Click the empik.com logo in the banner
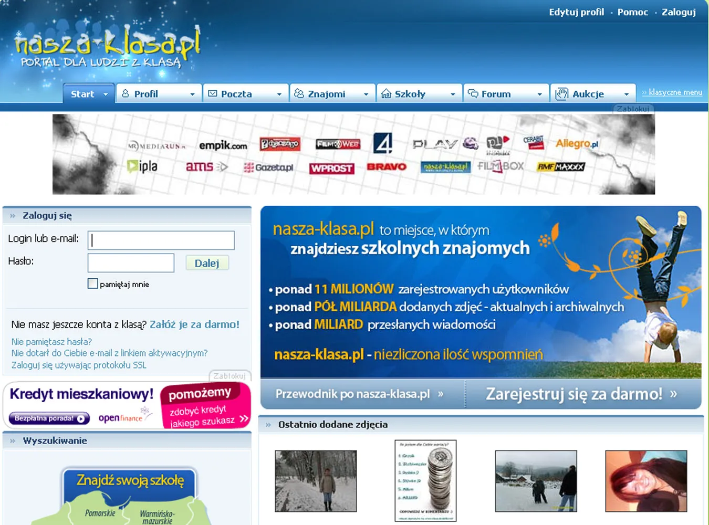The width and height of the screenshot is (709, 525). 223,145
